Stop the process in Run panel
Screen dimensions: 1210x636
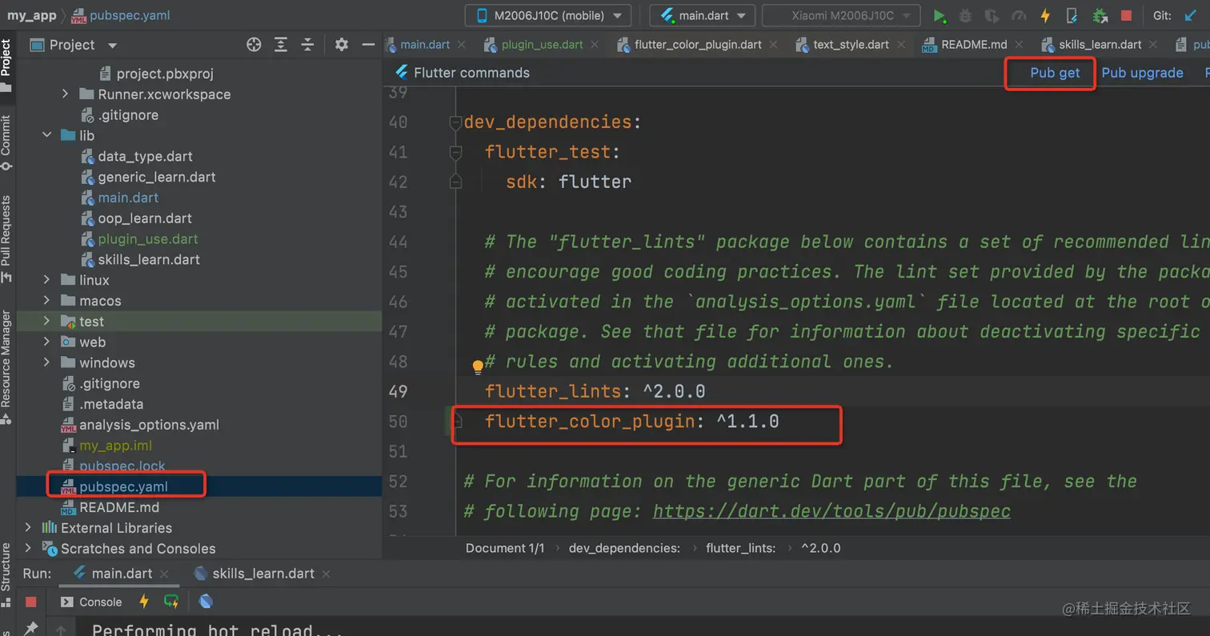tap(30, 602)
